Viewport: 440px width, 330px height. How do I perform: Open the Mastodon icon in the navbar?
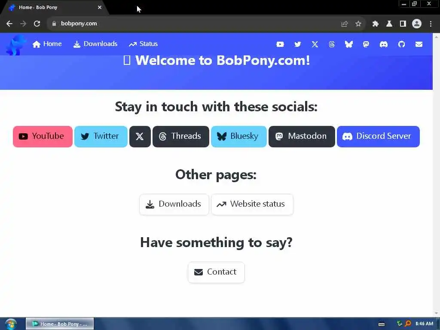point(366,44)
